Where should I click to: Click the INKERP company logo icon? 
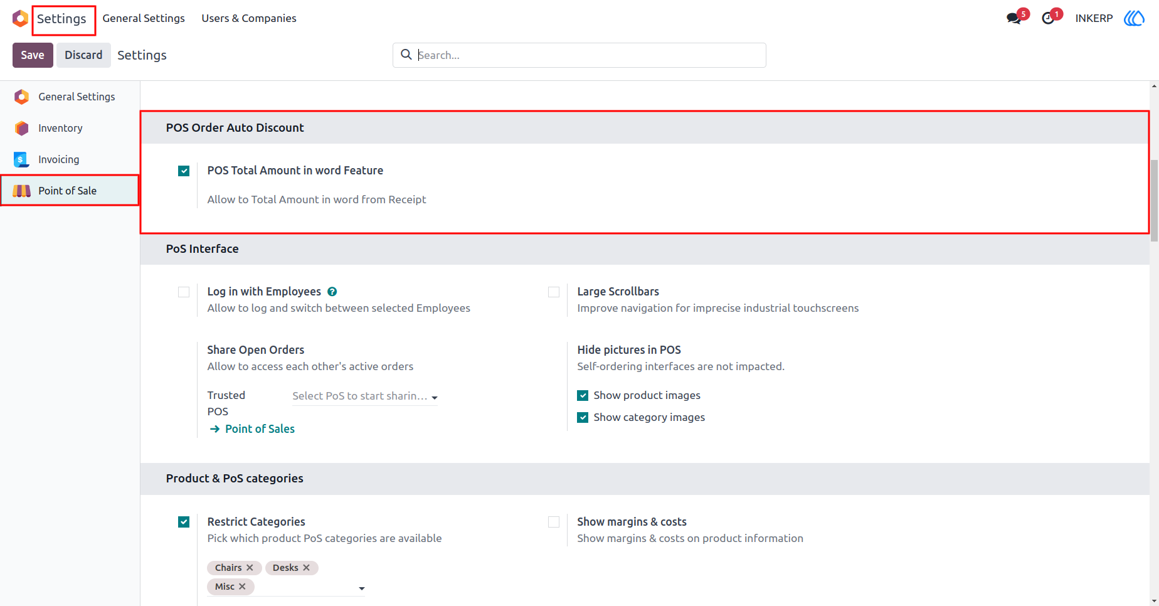pyautogui.click(x=1134, y=18)
